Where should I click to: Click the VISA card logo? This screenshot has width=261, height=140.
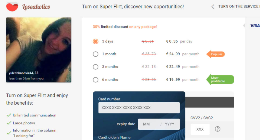pos(255,26)
